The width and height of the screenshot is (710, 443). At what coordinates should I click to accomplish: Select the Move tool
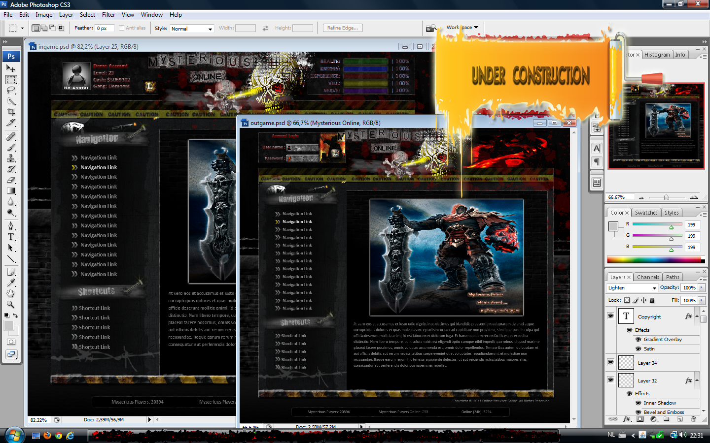pyautogui.click(x=11, y=68)
